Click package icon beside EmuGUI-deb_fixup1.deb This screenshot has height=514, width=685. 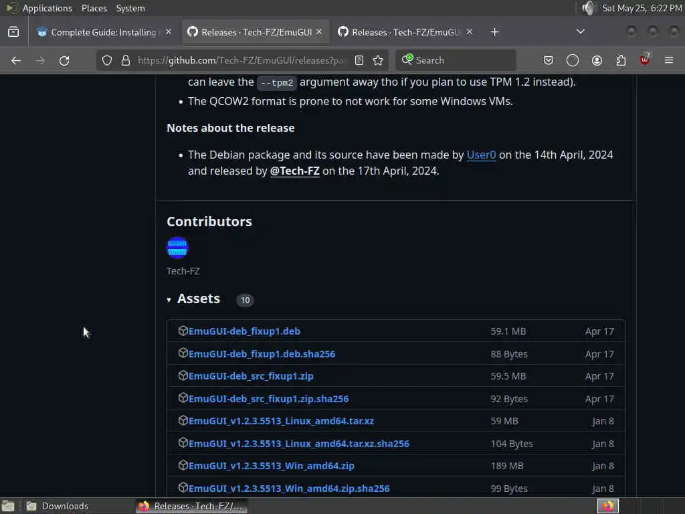point(183,331)
